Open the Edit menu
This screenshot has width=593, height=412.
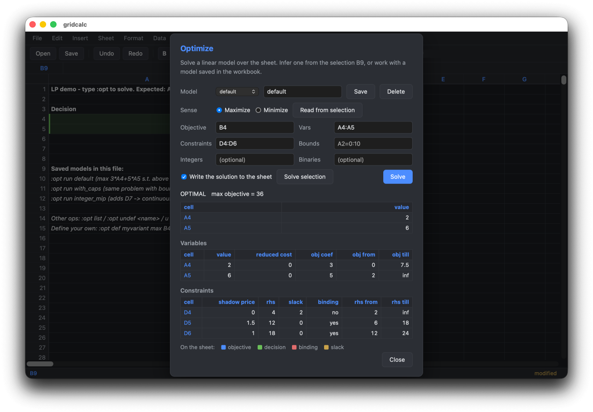57,38
